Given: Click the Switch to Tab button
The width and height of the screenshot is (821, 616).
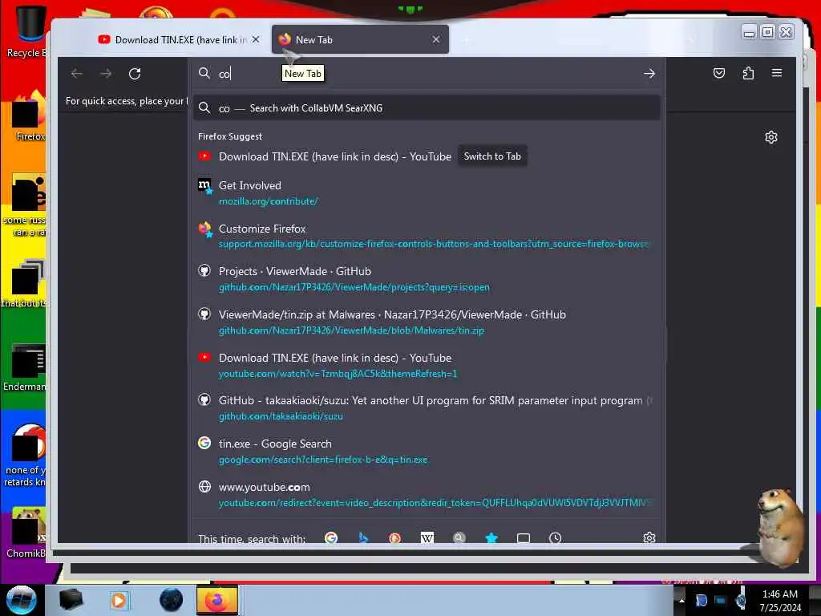Looking at the screenshot, I should (492, 156).
